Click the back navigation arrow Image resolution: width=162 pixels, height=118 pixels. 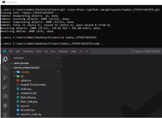coord(81,51)
